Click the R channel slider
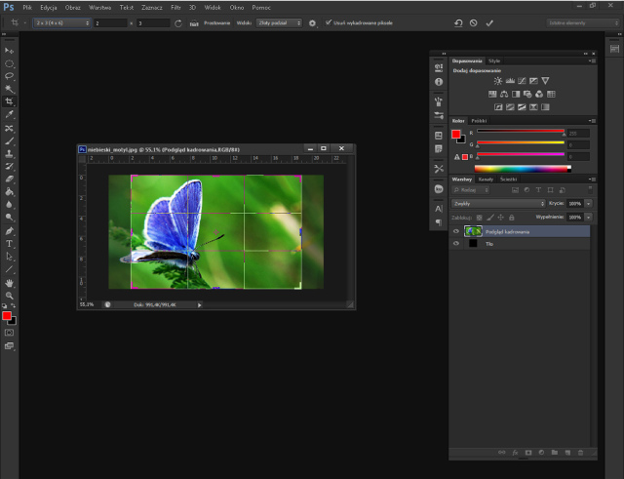 (521, 132)
